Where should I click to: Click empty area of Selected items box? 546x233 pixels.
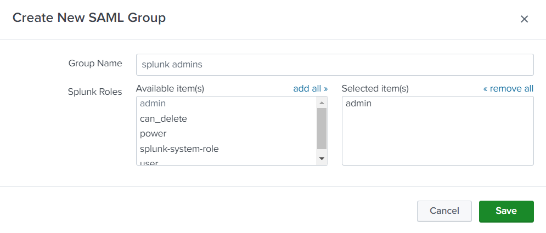[437, 140]
